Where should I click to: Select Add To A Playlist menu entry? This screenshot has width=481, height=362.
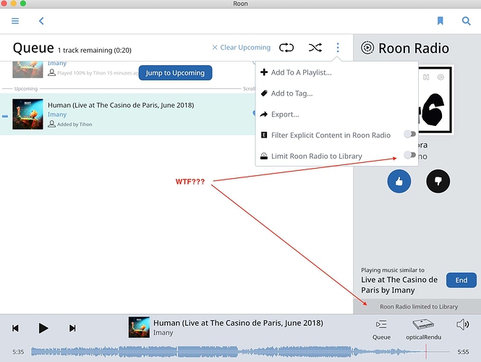click(336, 72)
